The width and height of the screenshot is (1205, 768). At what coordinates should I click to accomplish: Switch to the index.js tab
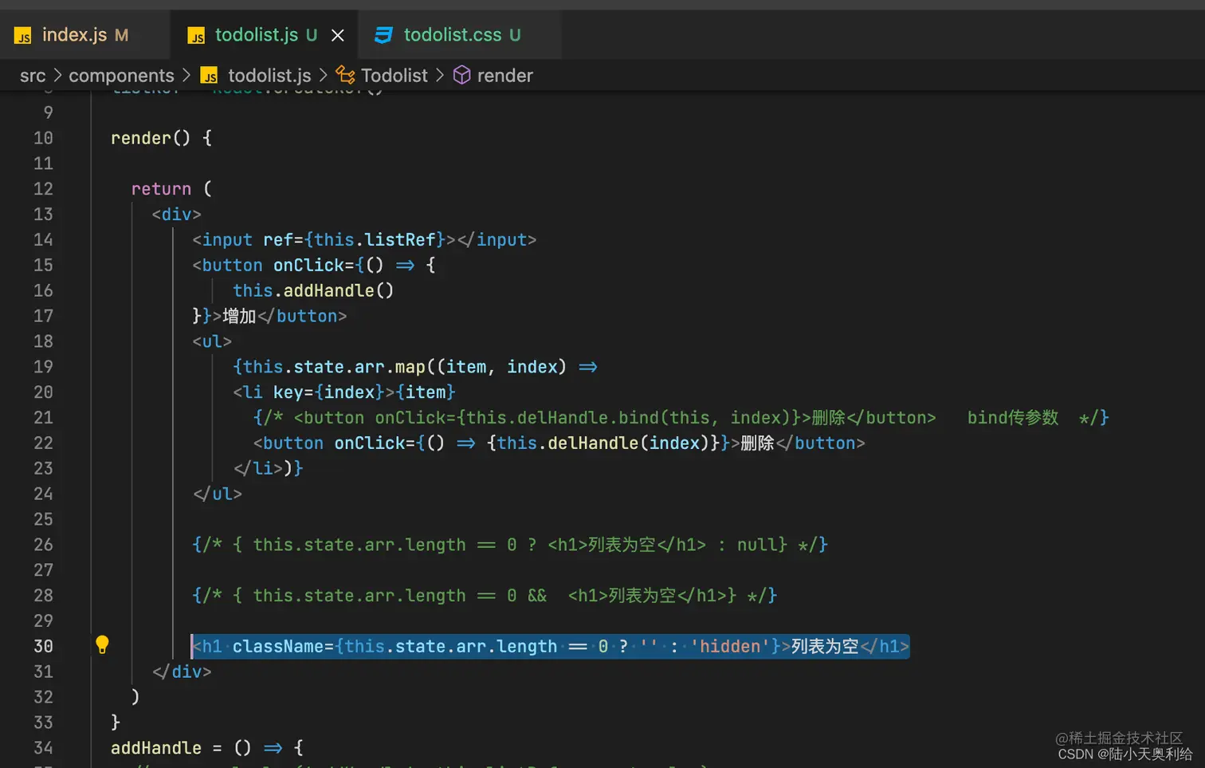[84, 35]
